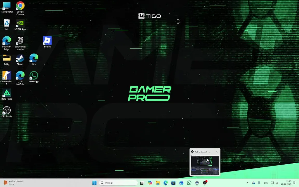
Task: Select the WhatsApp desktop shortcut
Action: (34, 77)
